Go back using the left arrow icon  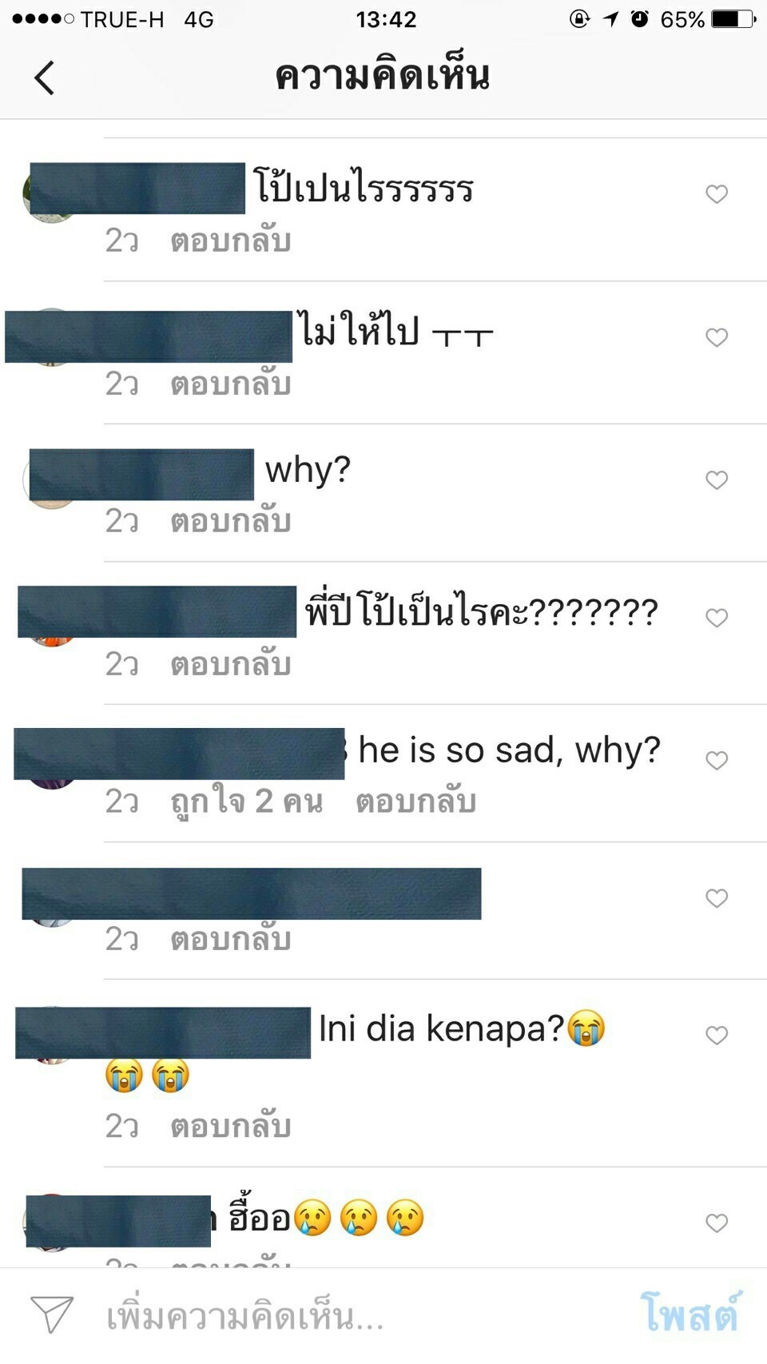[45, 78]
